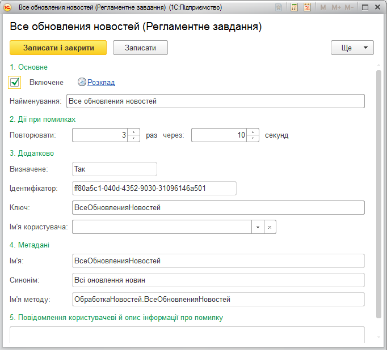Screen dimensions: 387x350
Task: Click the Включене label text
Action: 47,82
